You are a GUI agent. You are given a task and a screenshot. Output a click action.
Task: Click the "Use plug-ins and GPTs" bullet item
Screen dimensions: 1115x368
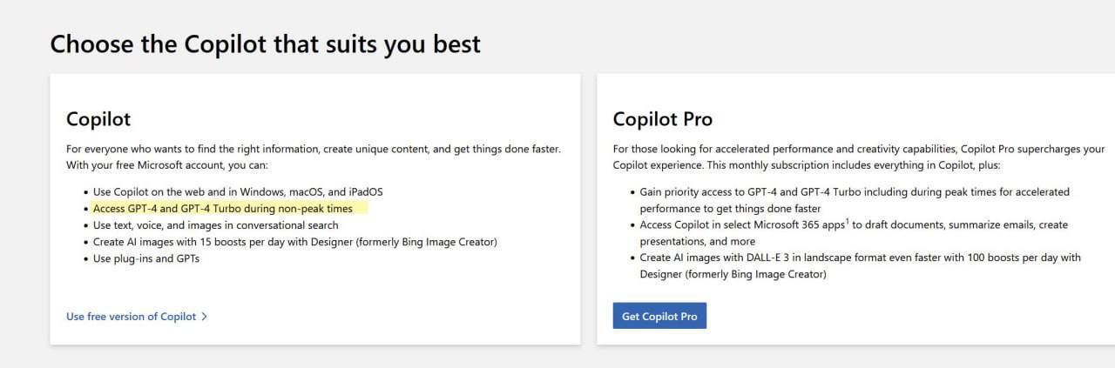(x=146, y=258)
